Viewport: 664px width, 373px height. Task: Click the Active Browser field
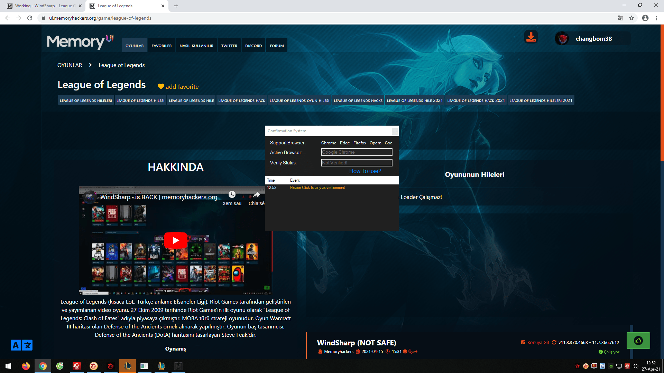pyautogui.click(x=357, y=152)
